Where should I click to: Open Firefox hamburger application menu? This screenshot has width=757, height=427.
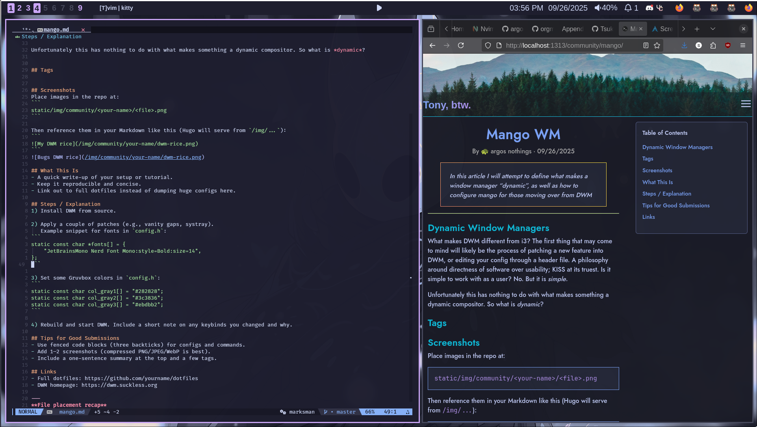743,45
